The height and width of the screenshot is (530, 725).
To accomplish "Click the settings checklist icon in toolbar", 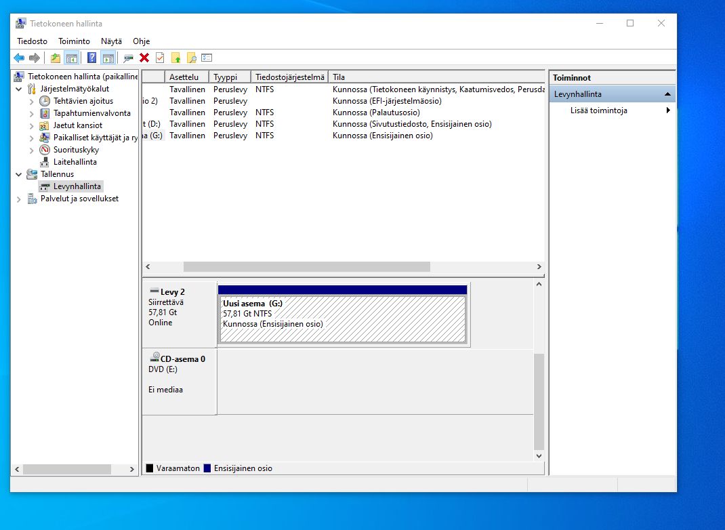I will 207,58.
